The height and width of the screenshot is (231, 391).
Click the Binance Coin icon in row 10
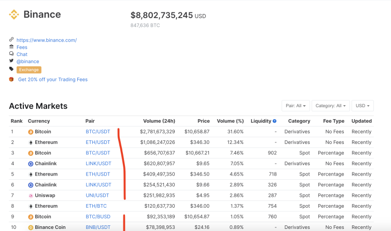click(31, 227)
